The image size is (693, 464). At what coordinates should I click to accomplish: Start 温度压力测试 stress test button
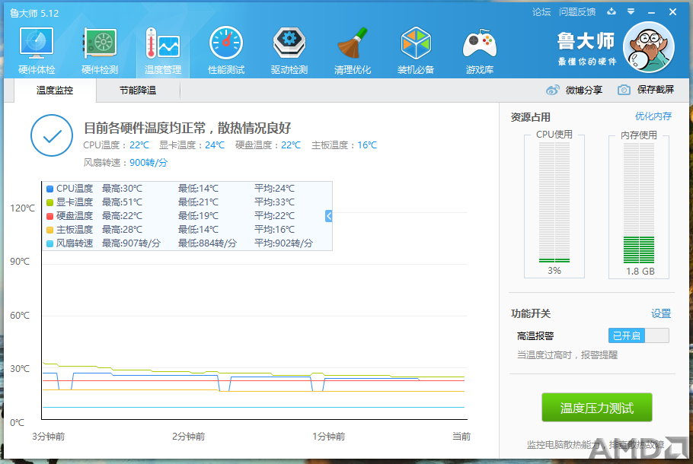click(x=596, y=408)
